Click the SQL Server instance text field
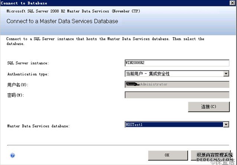Screen dimensions: 237x165 tap(176, 63)
